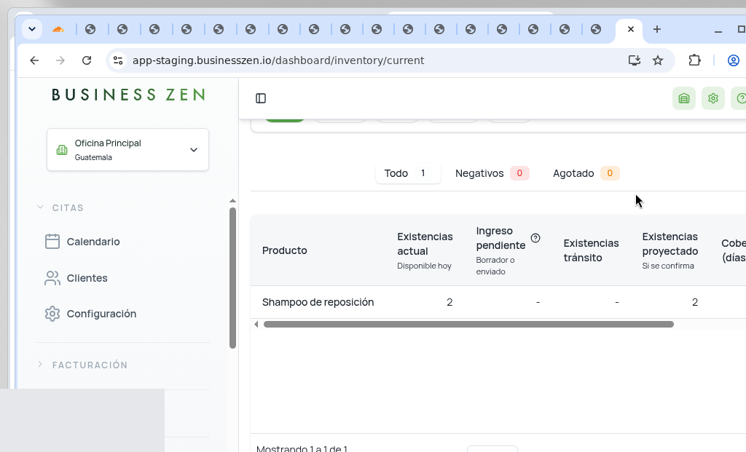This screenshot has width=746, height=452.
Task: Click the install app icon in address bar
Action: click(x=635, y=60)
